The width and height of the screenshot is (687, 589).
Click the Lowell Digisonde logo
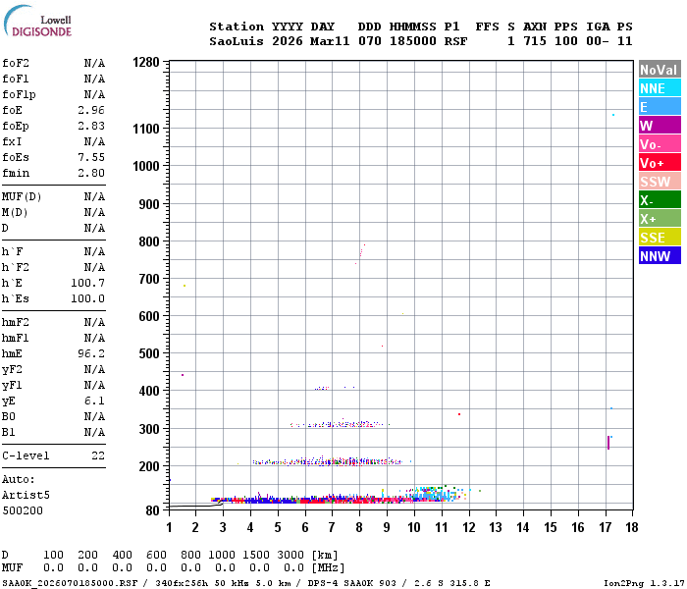(x=37, y=21)
